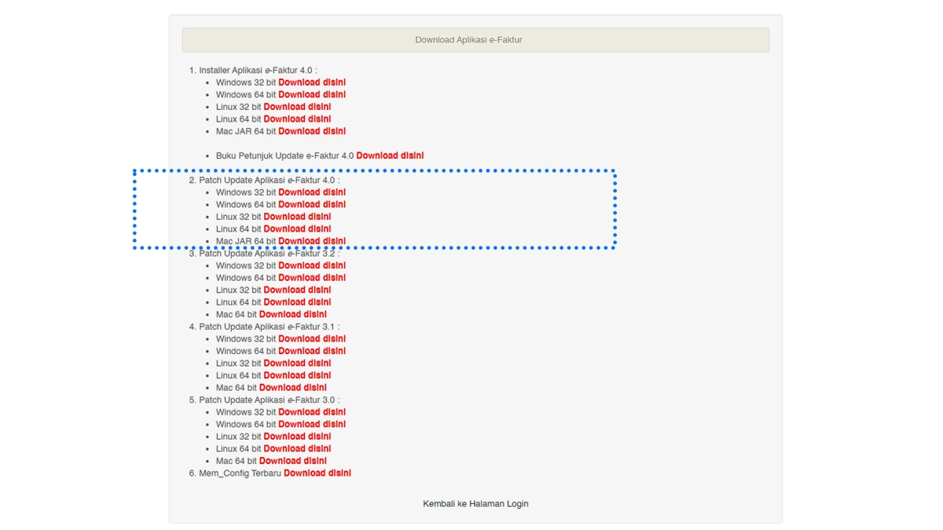This screenshot has width=943, height=530.
Task: Download Patch Update 3.2 for Mac 64 bit
Action: pos(293,314)
